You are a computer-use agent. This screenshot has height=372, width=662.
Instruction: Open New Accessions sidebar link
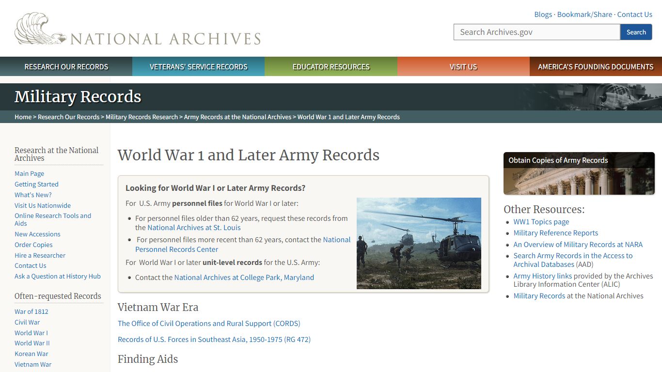37,234
